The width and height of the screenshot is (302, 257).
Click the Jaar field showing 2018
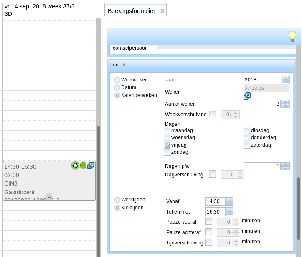pyautogui.click(x=263, y=80)
